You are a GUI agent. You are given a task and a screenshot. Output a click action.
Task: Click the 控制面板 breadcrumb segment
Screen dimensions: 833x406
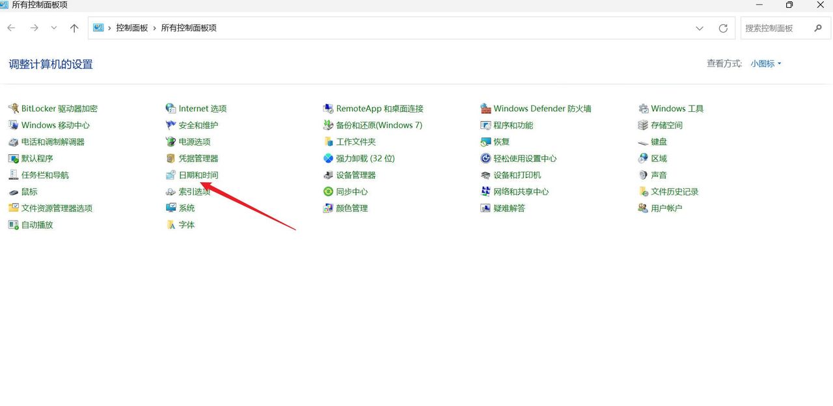(x=132, y=28)
